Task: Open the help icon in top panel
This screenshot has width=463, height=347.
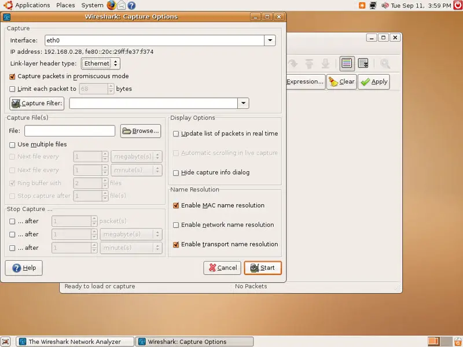Action: [x=131, y=5]
